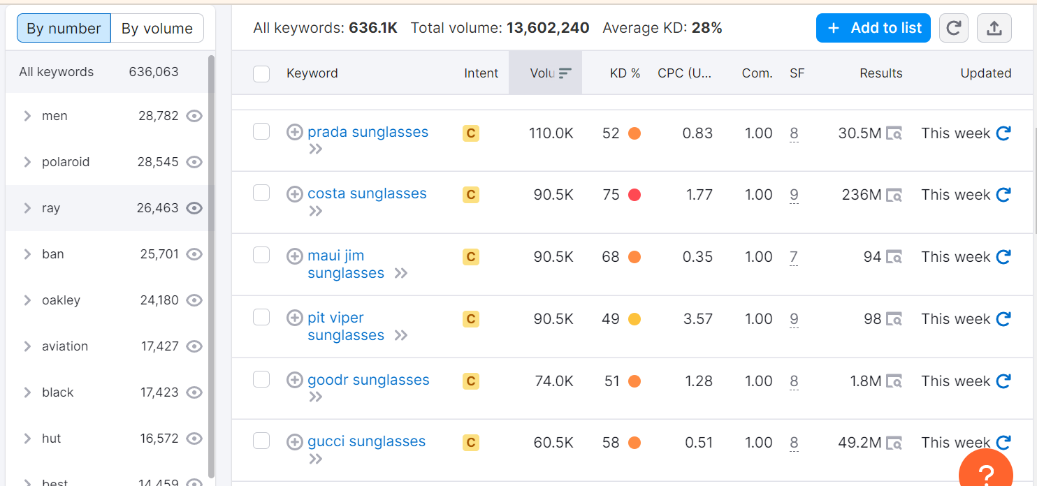Click the export upload icon
The image size is (1037, 486).
994,28
